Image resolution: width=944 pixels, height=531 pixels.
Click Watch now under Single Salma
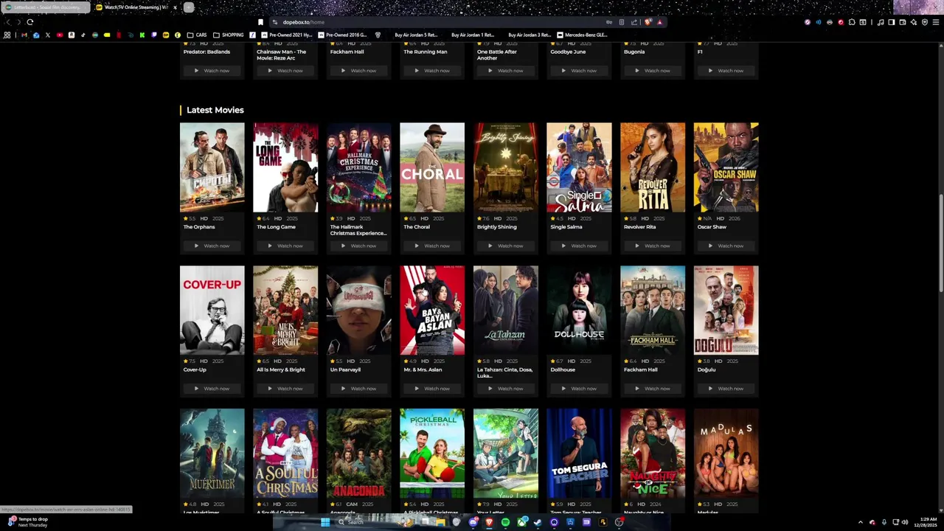(579, 246)
